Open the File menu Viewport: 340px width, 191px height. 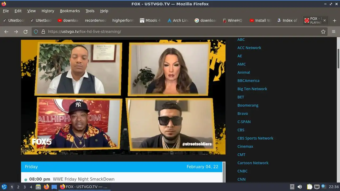pyautogui.click(x=6, y=11)
